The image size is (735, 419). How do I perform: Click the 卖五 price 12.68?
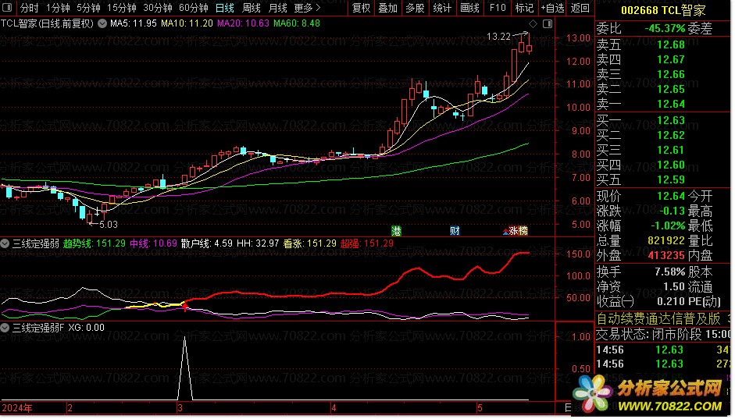pos(671,45)
